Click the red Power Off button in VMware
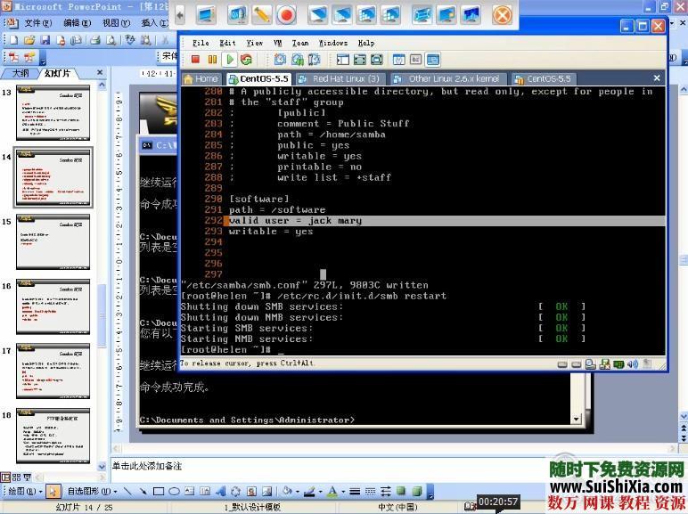 click(x=196, y=59)
